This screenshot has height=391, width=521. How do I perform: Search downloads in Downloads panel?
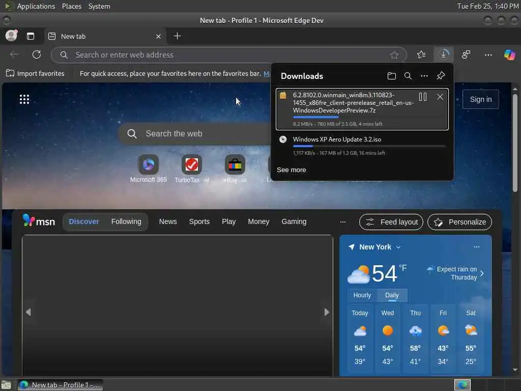tap(408, 76)
